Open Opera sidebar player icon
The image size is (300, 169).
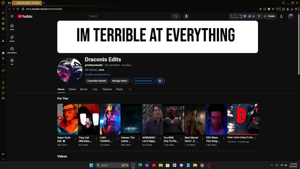click(3, 70)
